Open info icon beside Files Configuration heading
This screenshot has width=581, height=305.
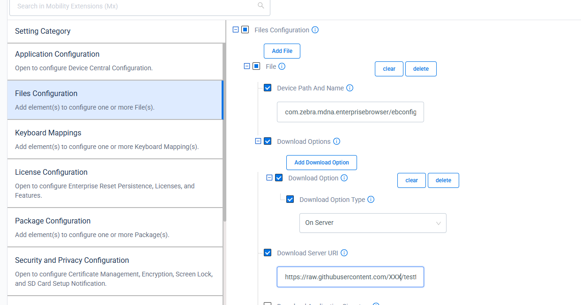click(315, 30)
